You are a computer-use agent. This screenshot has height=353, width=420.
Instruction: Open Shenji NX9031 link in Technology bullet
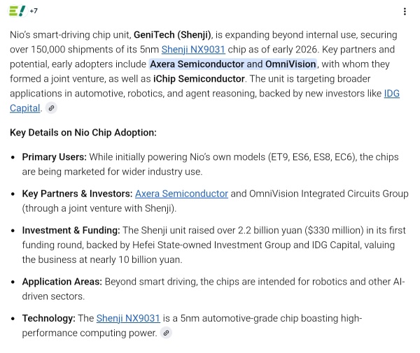[128, 318]
